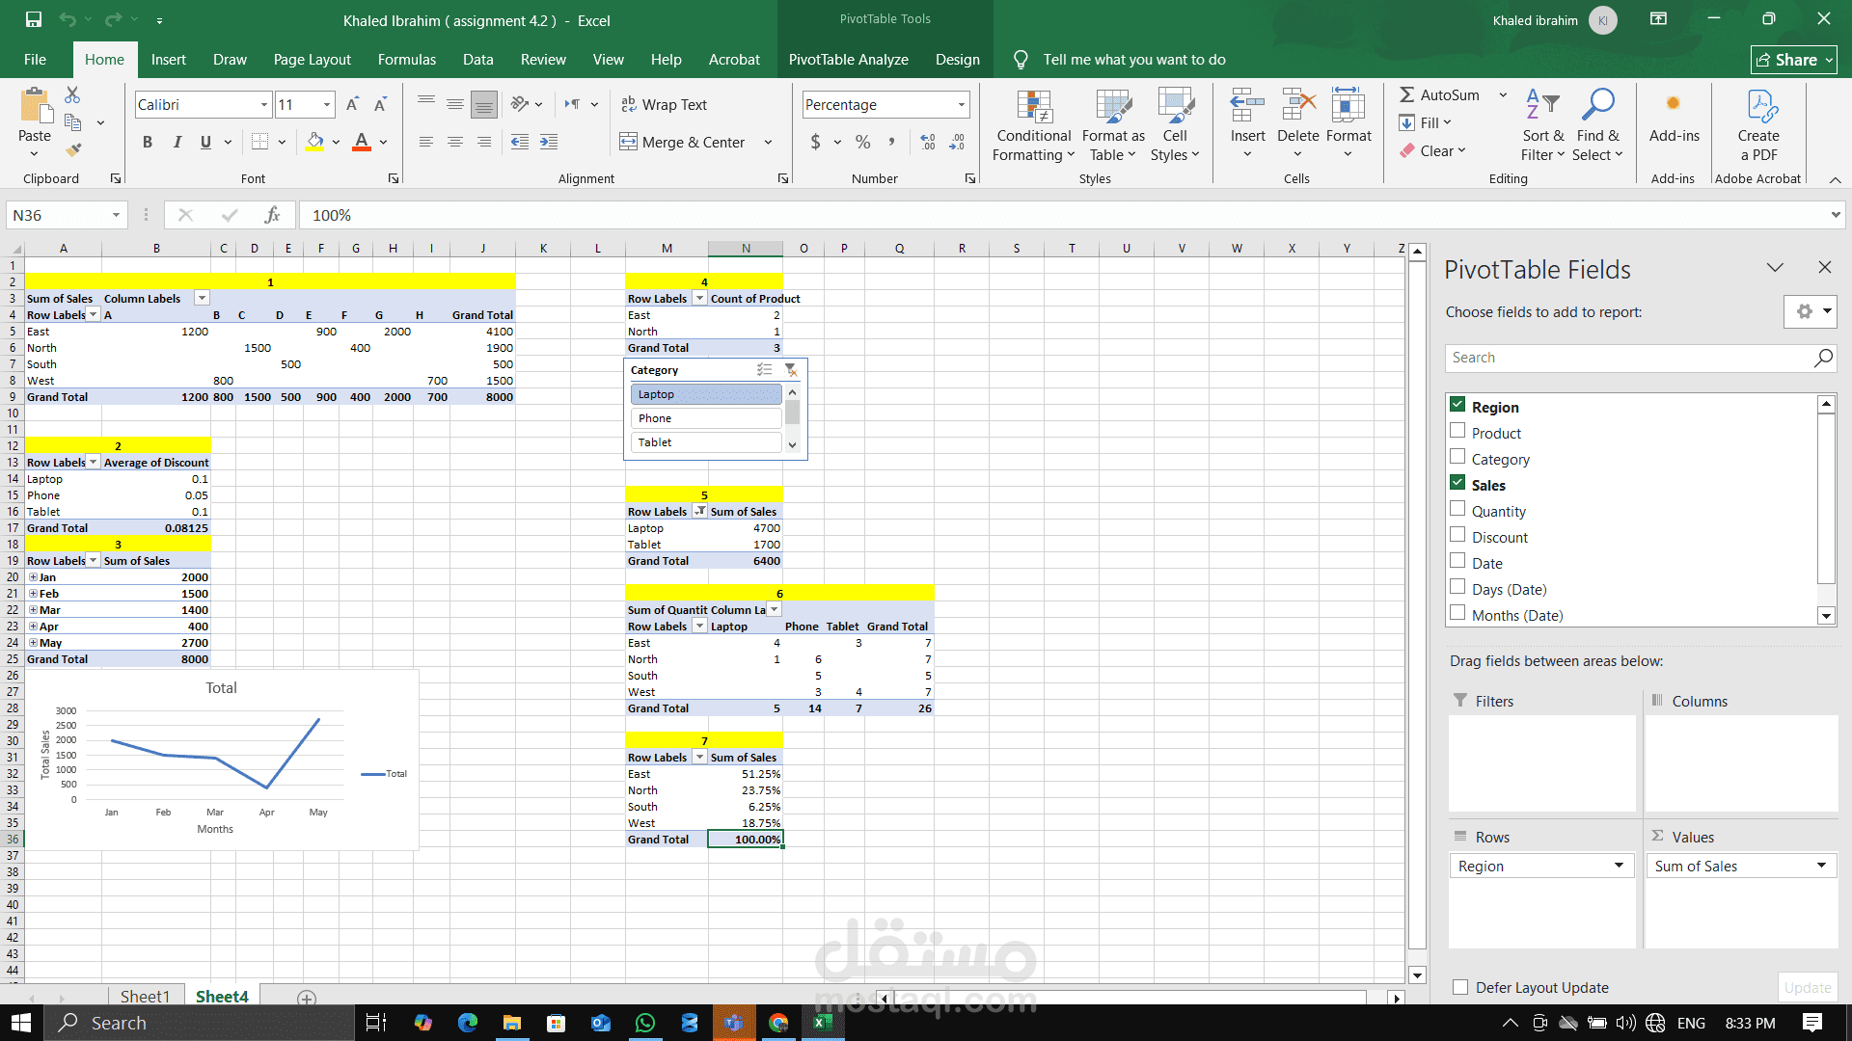Click the Insert Function fx icon

click(x=273, y=215)
